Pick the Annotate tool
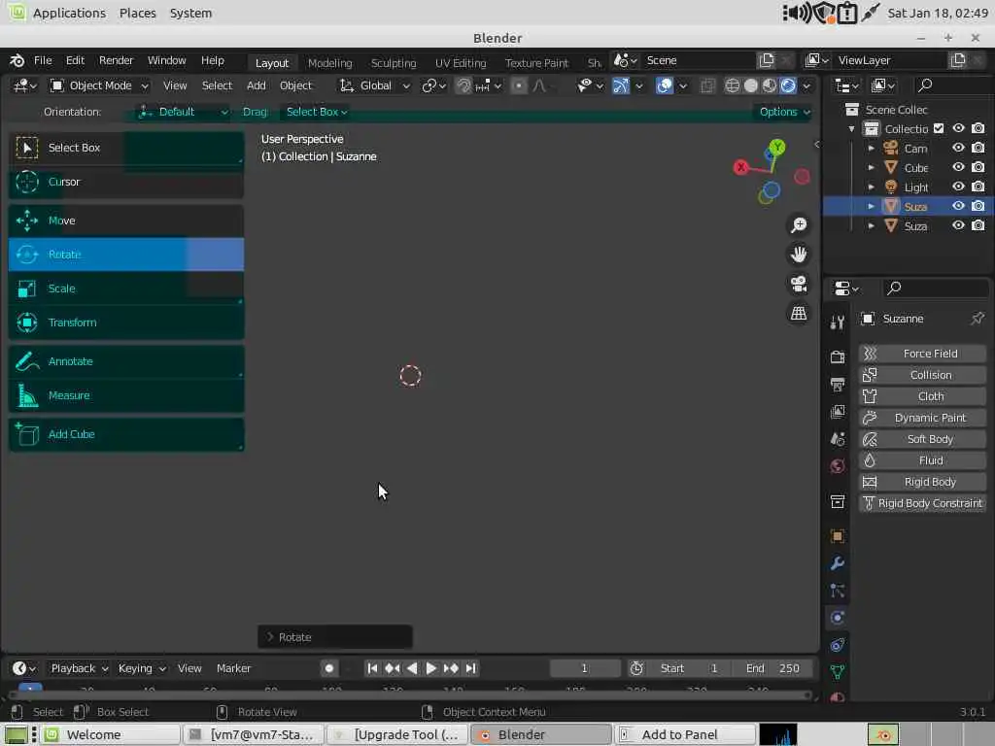995x746 pixels. (x=125, y=361)
